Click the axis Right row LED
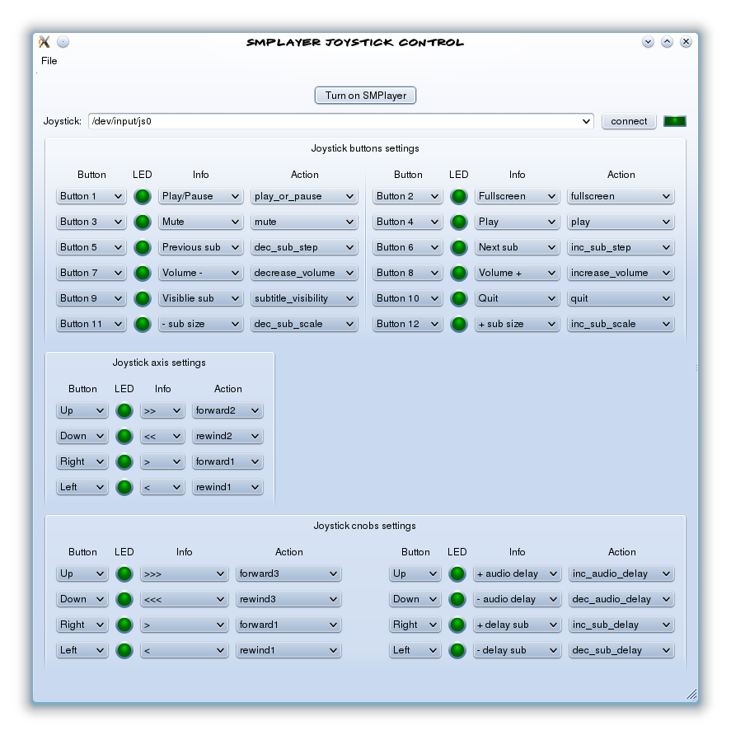 124,461
